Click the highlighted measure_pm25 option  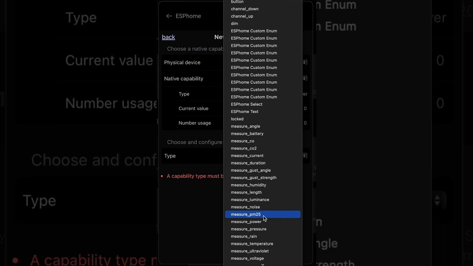click(263, 214)
